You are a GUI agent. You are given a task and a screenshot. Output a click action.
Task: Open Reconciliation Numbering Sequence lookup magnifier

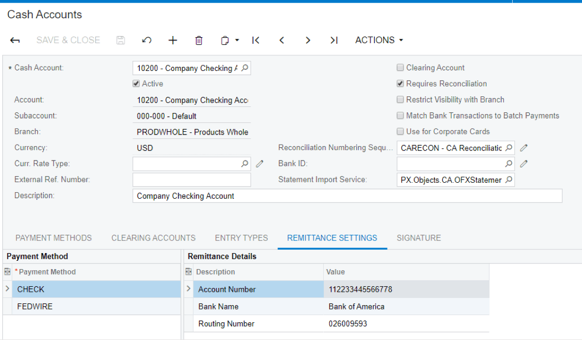(509, 147)
